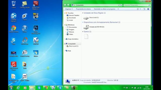
Task: Click the Chrome taskbar button
Action: (46, 88)
